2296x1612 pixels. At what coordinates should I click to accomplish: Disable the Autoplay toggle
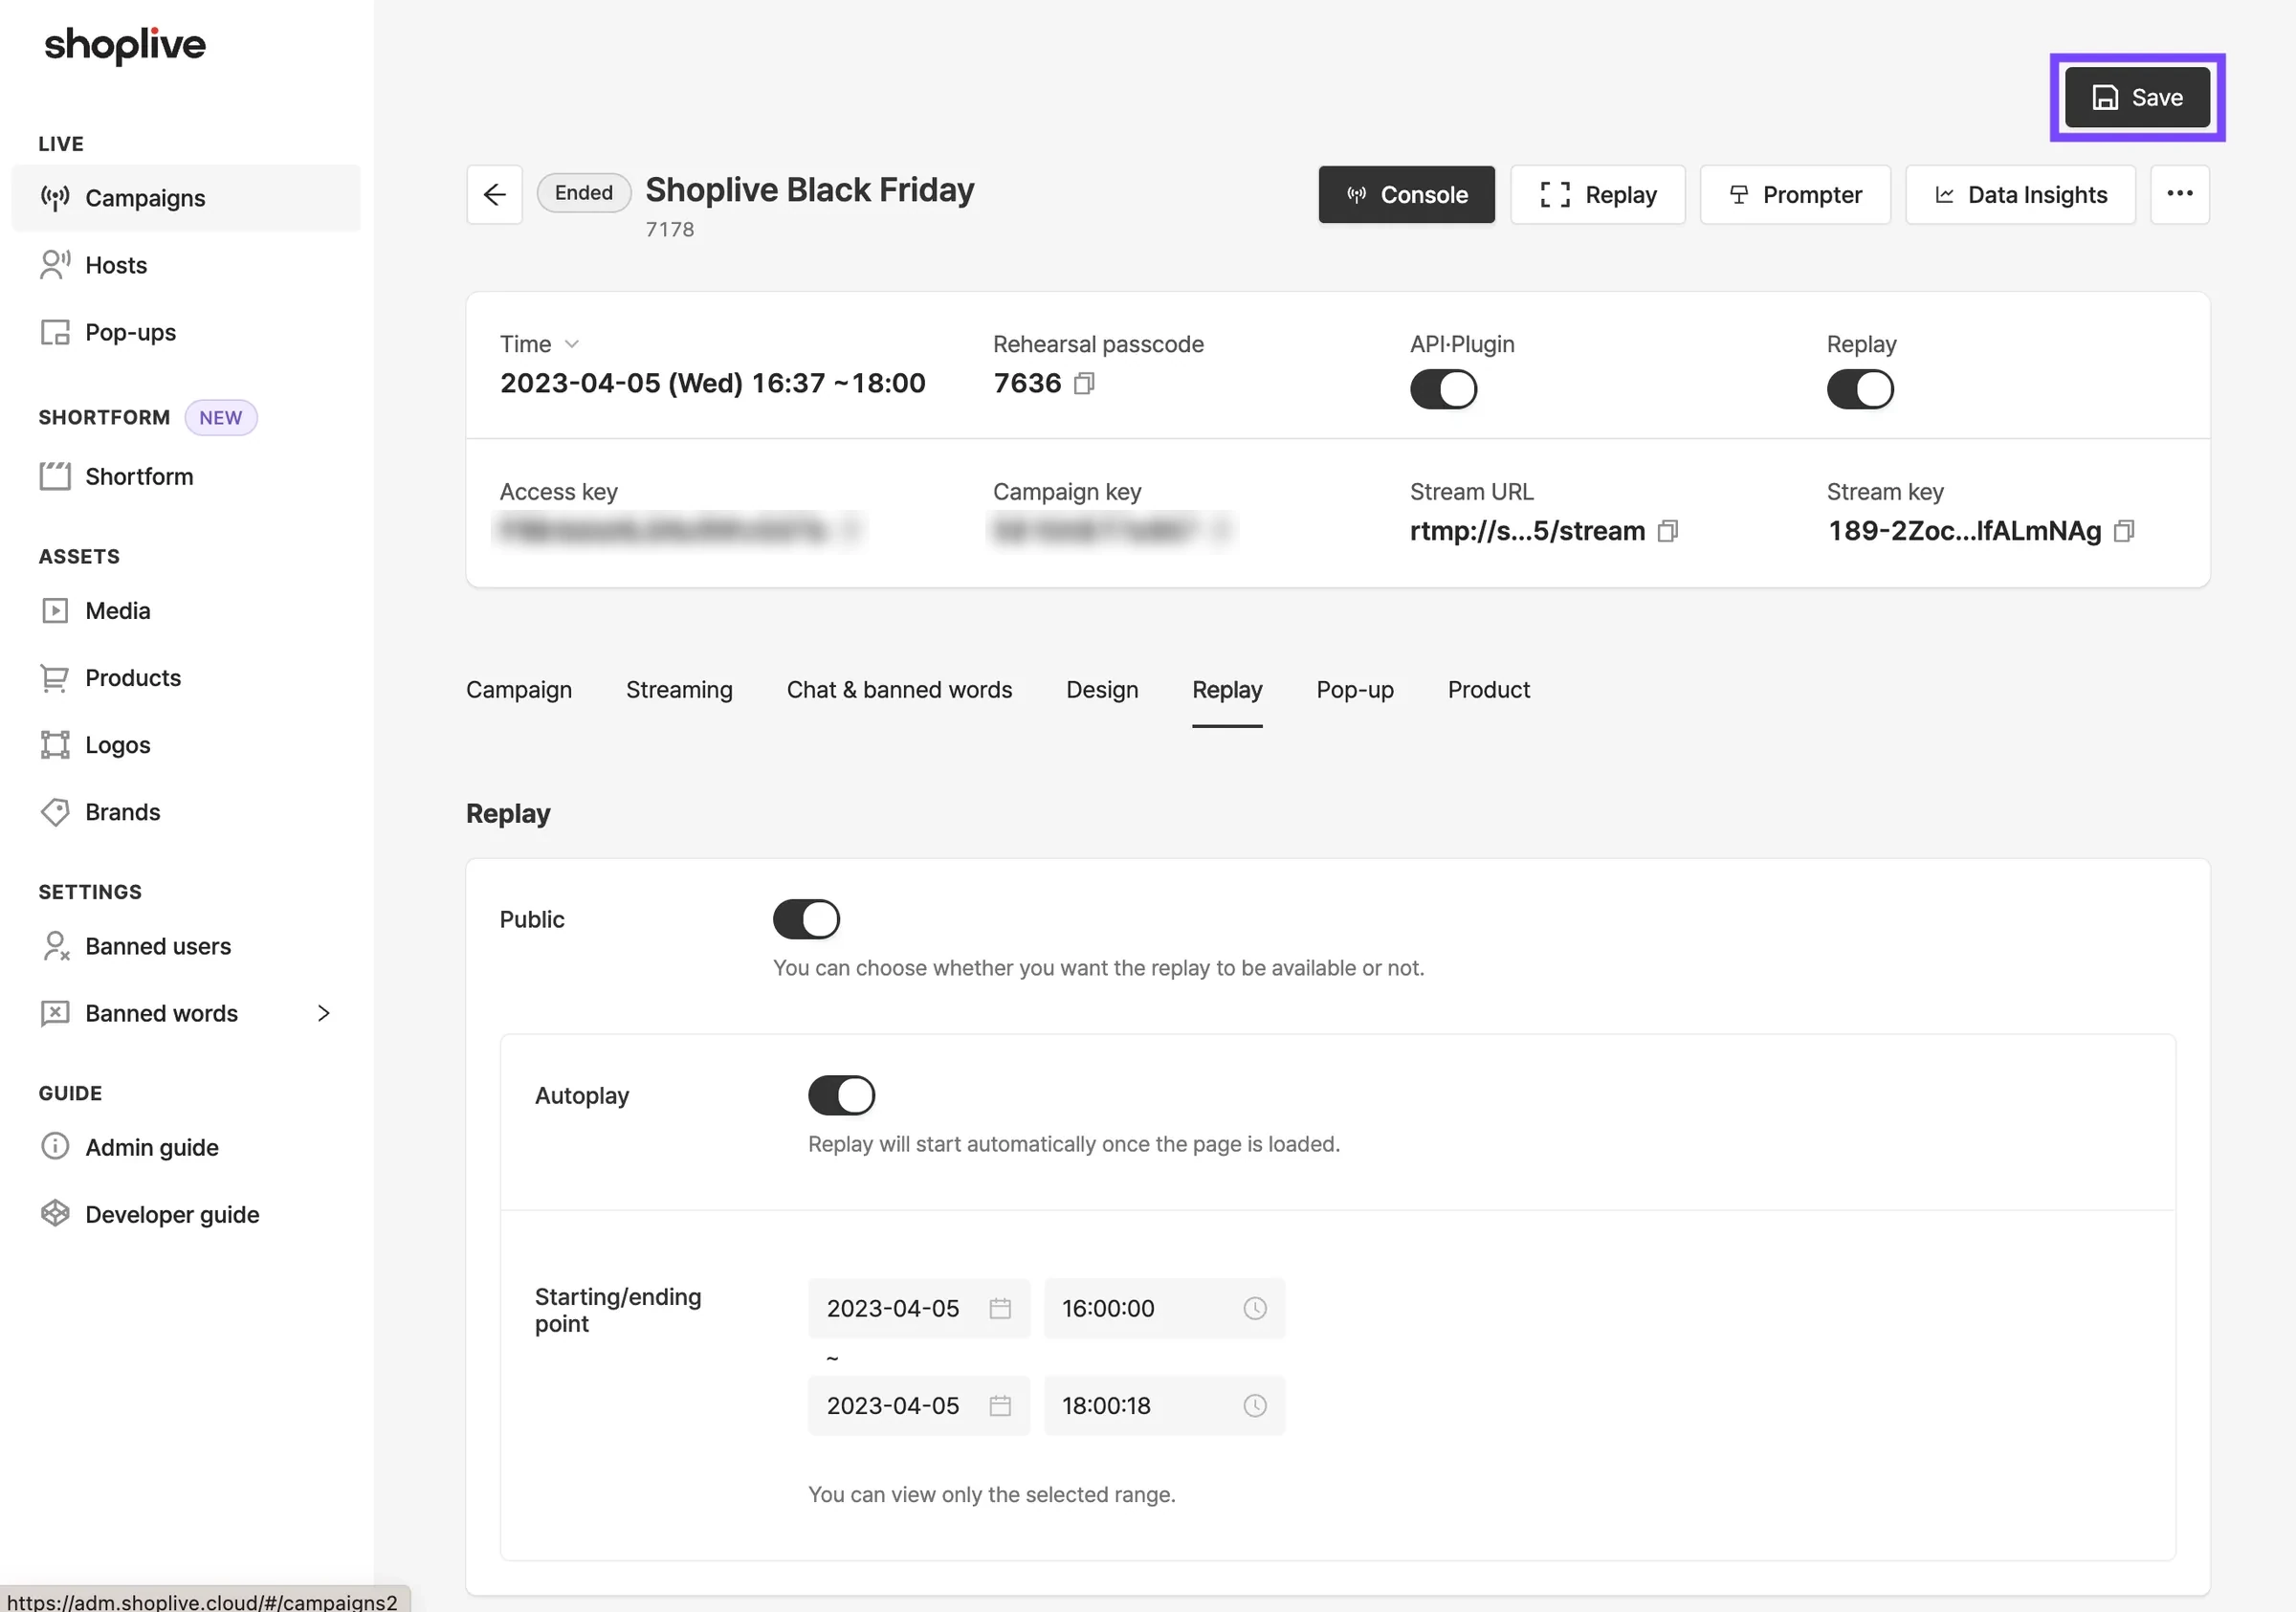[841, 1095]
